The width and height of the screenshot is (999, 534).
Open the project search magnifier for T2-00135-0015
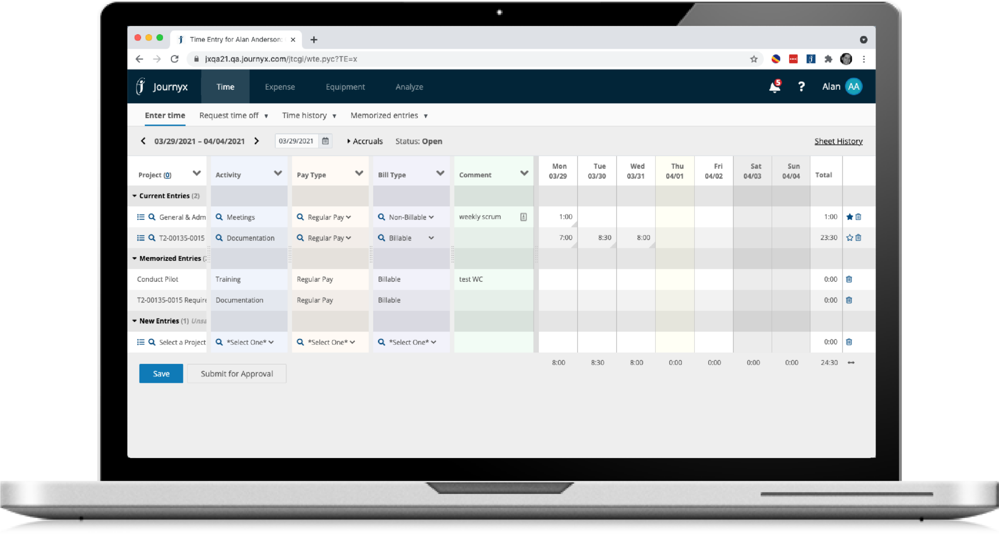point(152,238)
